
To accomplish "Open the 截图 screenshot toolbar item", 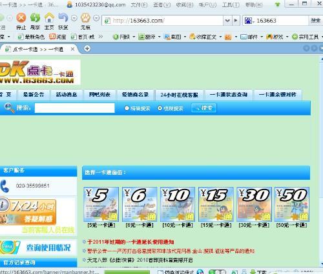I will (172, 37).
